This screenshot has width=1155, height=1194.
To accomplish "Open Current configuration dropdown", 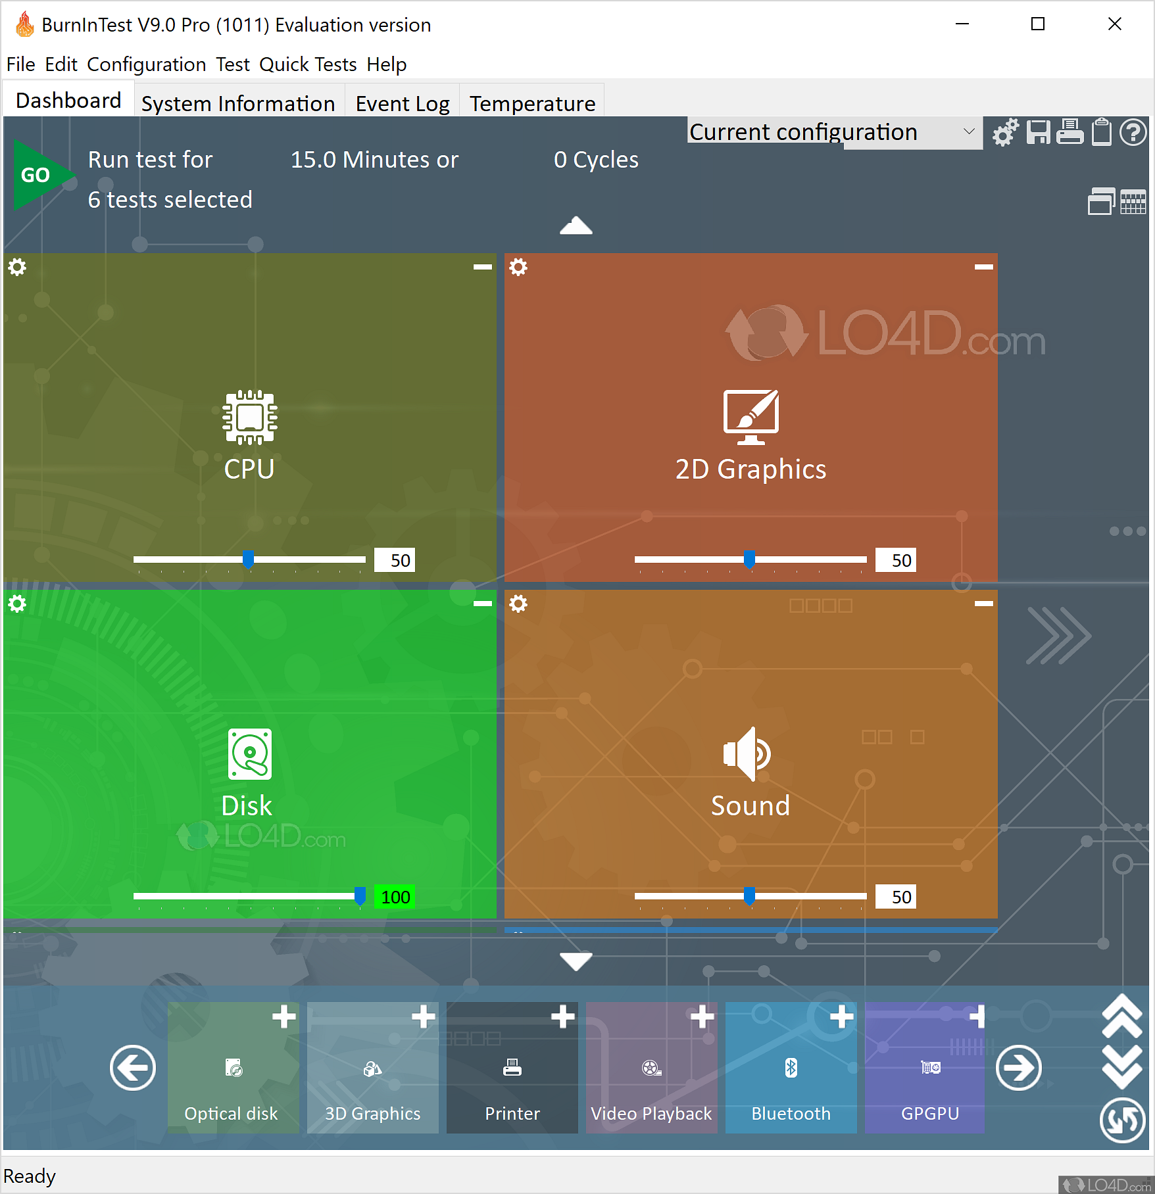I will pyautogui.click(x=835, y=132).
